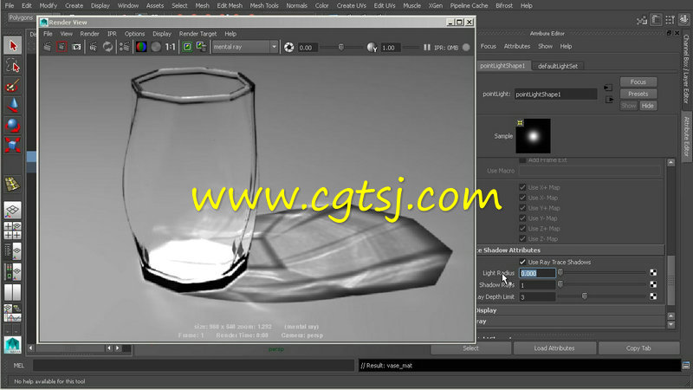Click the input connection arrow icon
This screenshot has width=693, height=390.
point(608,88)
